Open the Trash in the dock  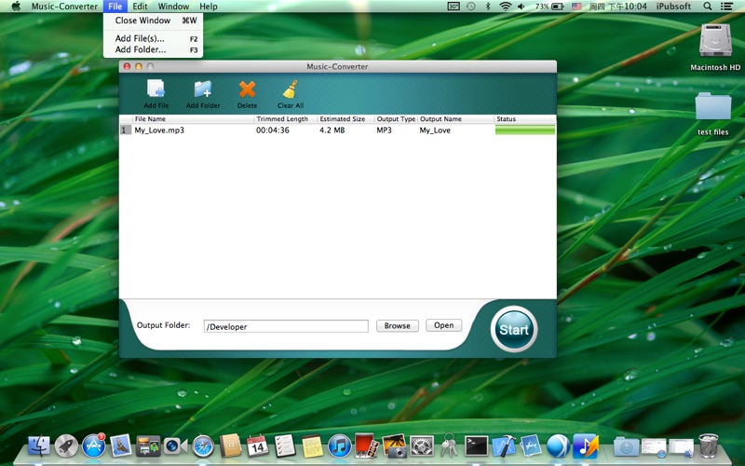click(709, 446)
